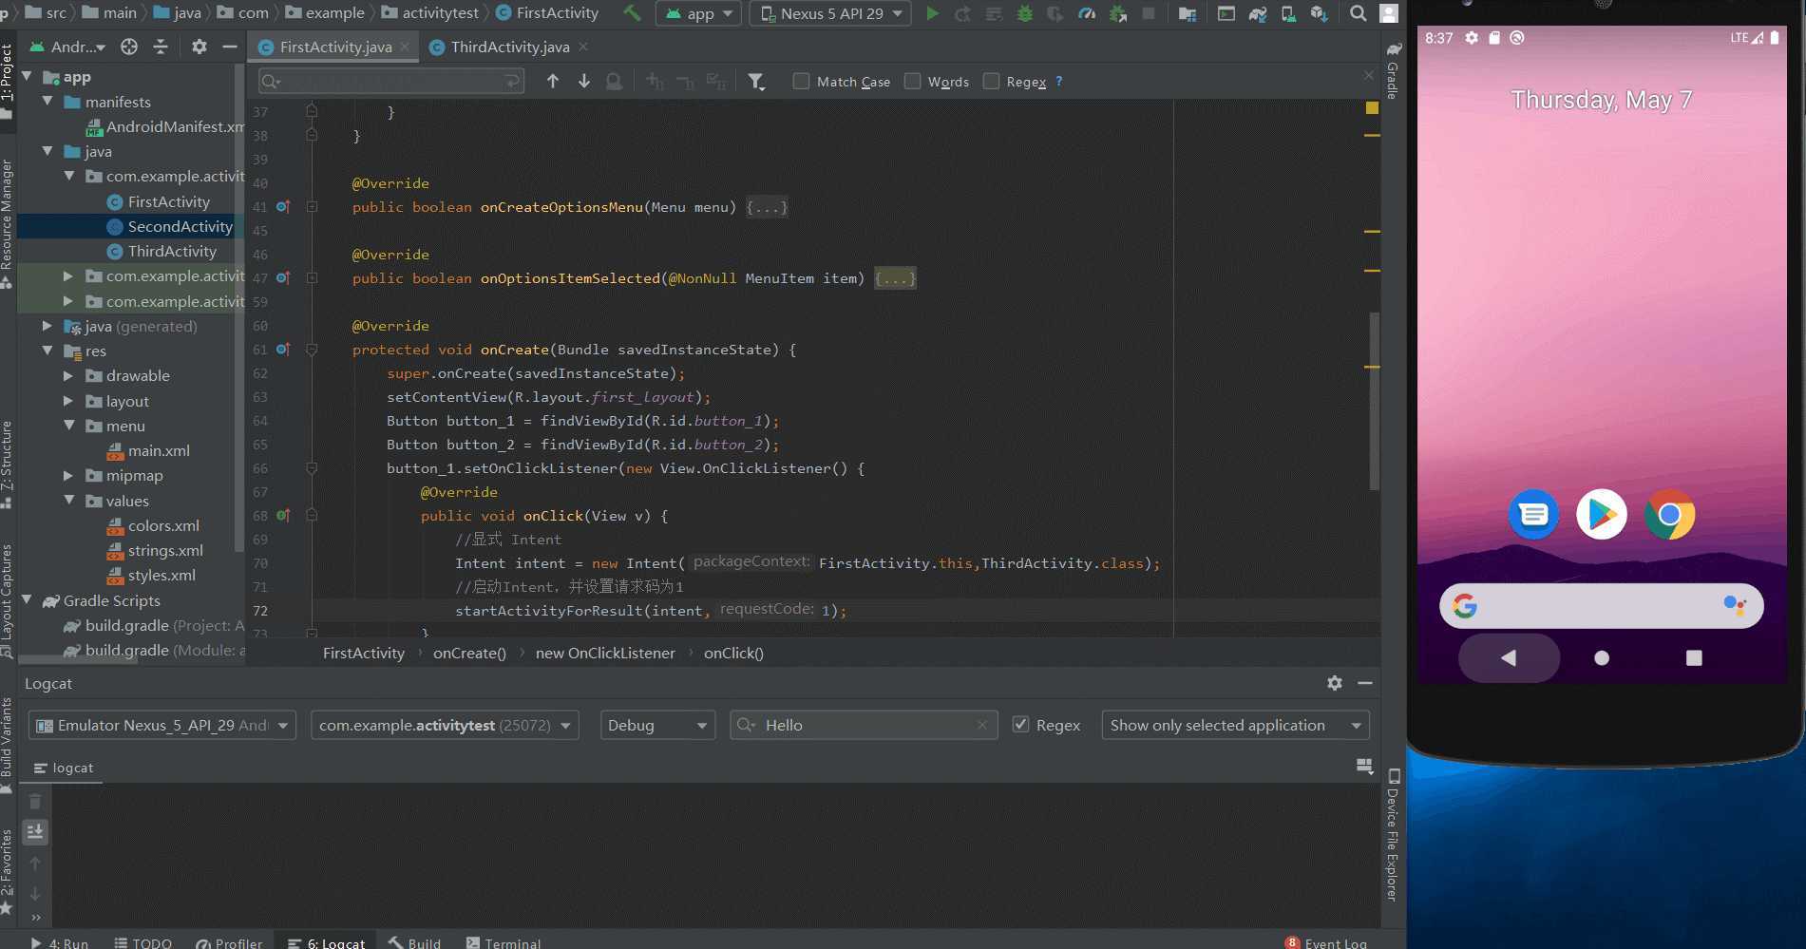Open Logcat panel settings gear

1335,683
